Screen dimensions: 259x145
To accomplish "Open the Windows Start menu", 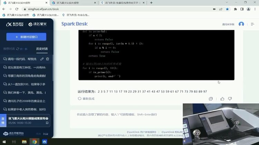I will (x=4, y=142).
